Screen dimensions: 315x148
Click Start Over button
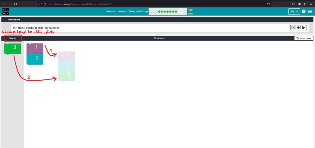(x=304, y=38)
